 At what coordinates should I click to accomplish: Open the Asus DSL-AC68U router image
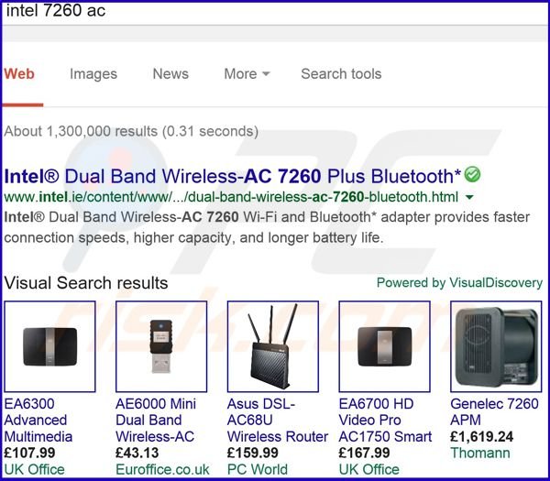point(273,346)
